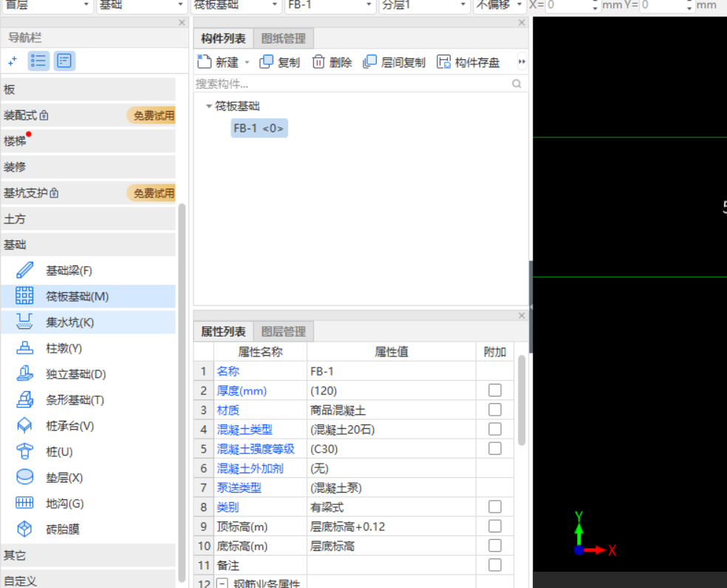Select the 桩(U) pile icon
This screenshot has width=727, height=588.
[24, 451]
